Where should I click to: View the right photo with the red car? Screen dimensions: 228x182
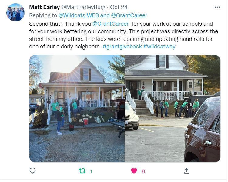(x=173, y=108)
